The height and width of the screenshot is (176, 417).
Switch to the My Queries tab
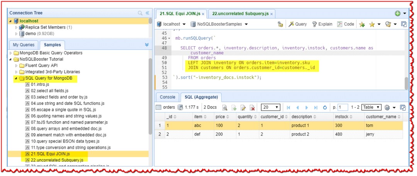coord(24,45)
